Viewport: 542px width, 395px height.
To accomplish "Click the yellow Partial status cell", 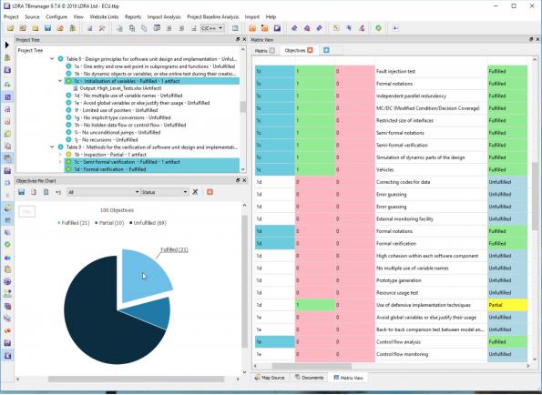I will coord(507,305).
